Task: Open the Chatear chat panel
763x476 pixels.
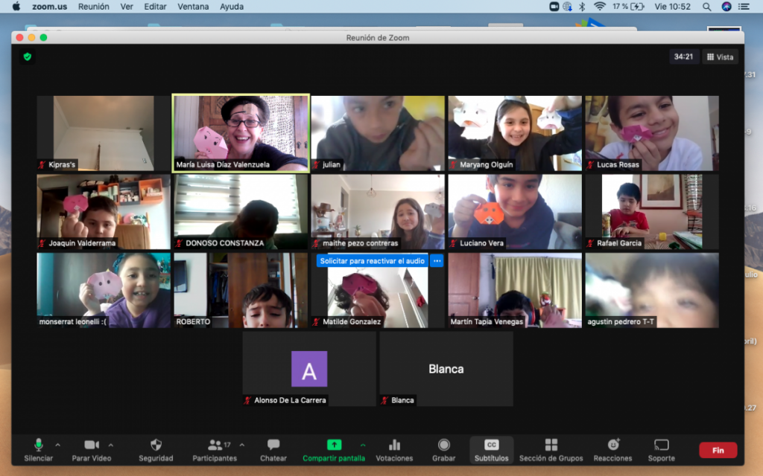Action: click(x=273, y=446)
